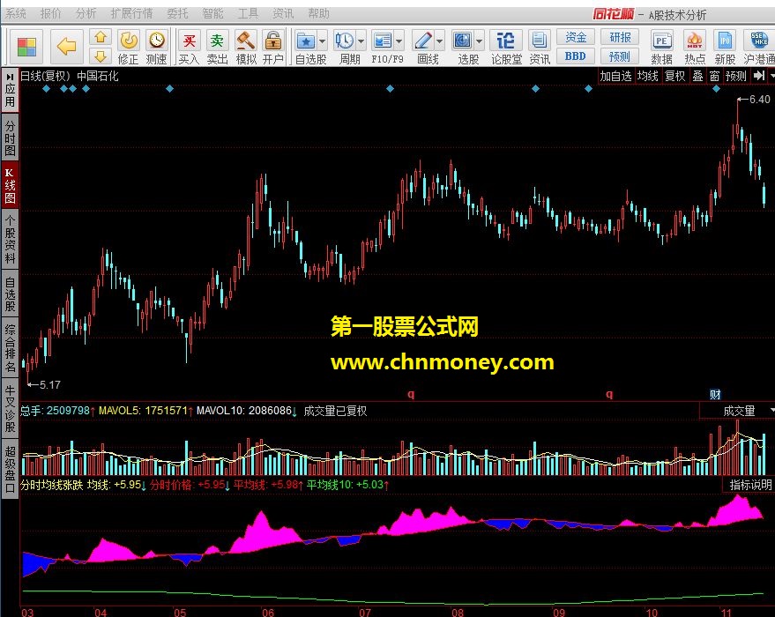This screenshot has width=775, height=617.
Task: Open the 委托 menu
Action: 177,14
